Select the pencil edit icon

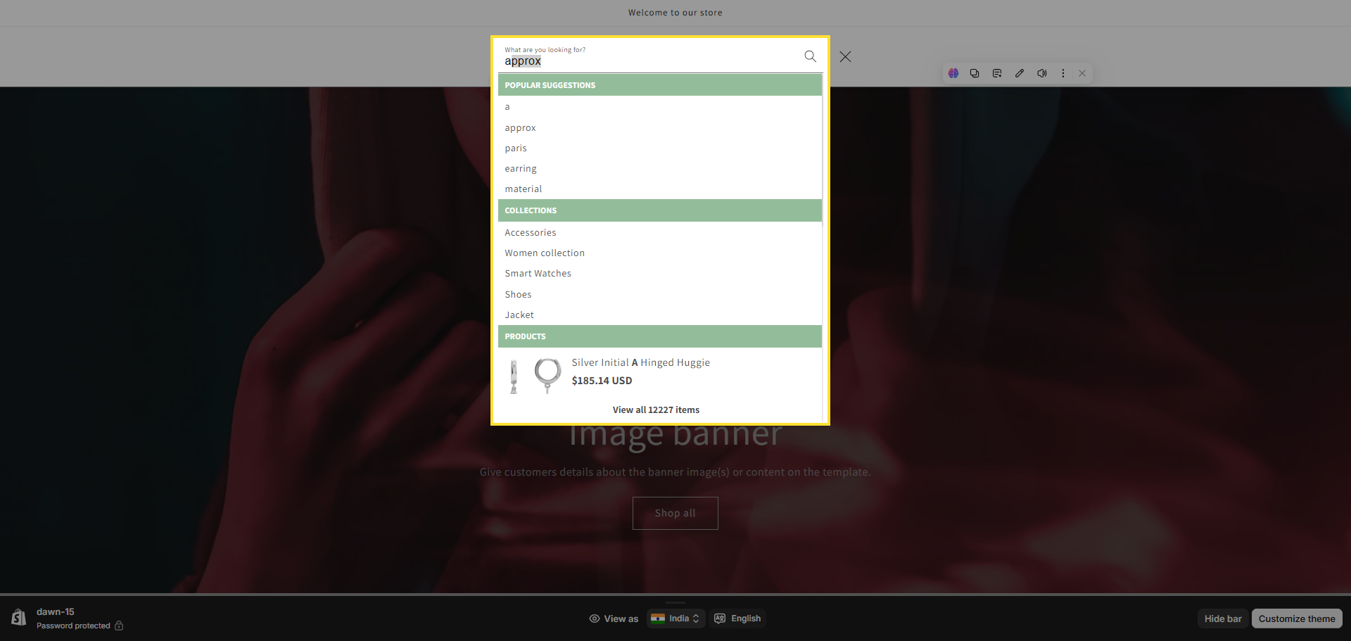(x=1020, y=73)
